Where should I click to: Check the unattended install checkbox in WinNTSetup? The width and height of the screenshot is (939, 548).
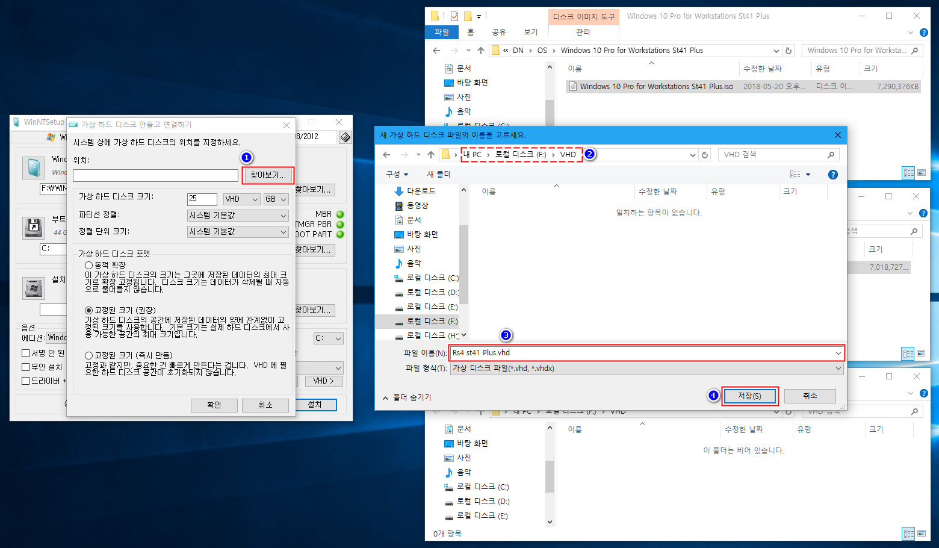(x=26, y=367)
